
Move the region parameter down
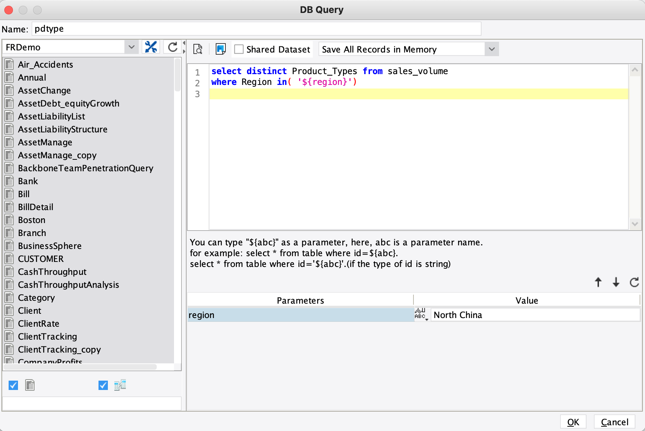coord(616,283)
